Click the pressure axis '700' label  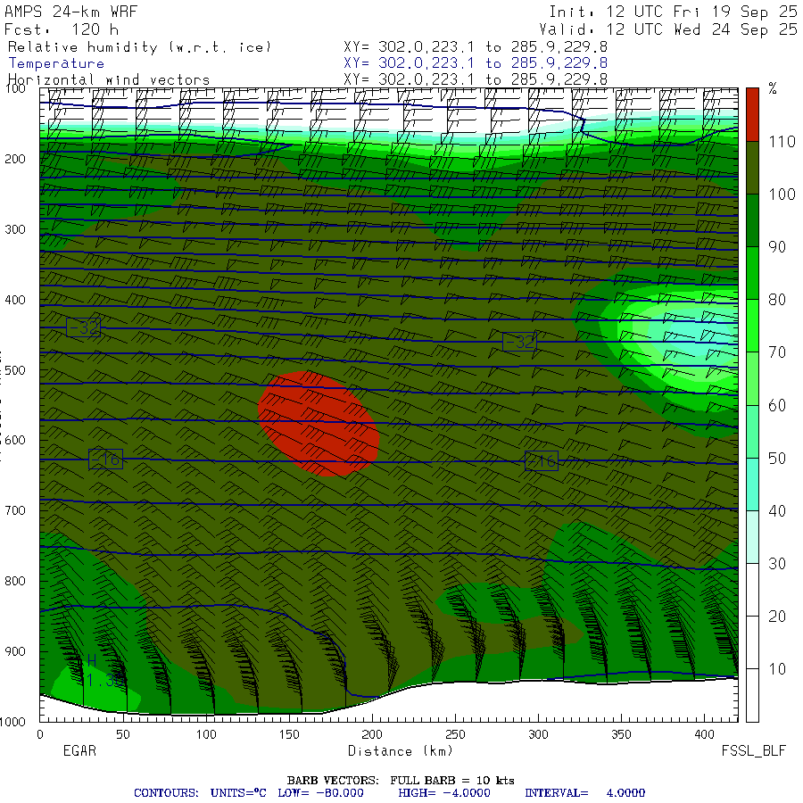pyautogui.click(x=15, y=510)
